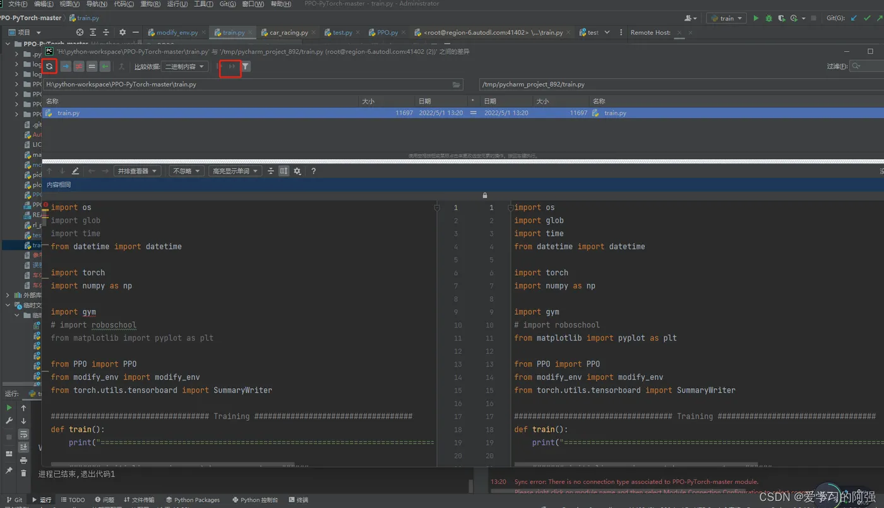Click the lock icon between the diff panes
The height and width of the screenshot is (508, 884).
485,196
